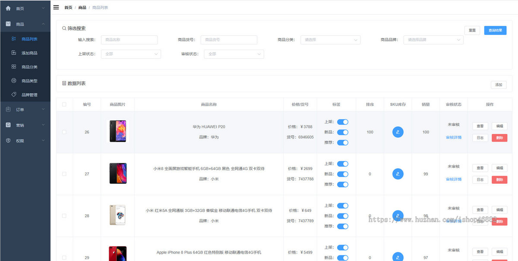Click the 商品 breadcrumb item

click(82, 8)
